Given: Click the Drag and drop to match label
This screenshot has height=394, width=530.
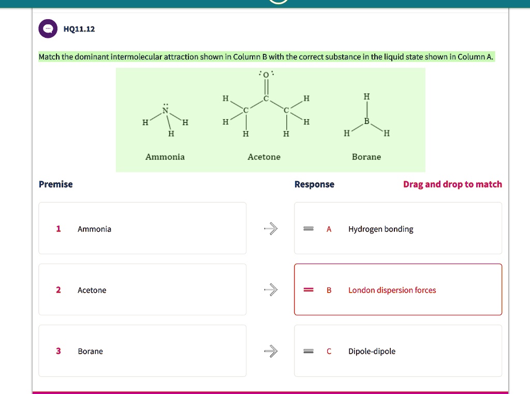Looking at the screenshot, I should pyautogui.click(x=452, y=184).
